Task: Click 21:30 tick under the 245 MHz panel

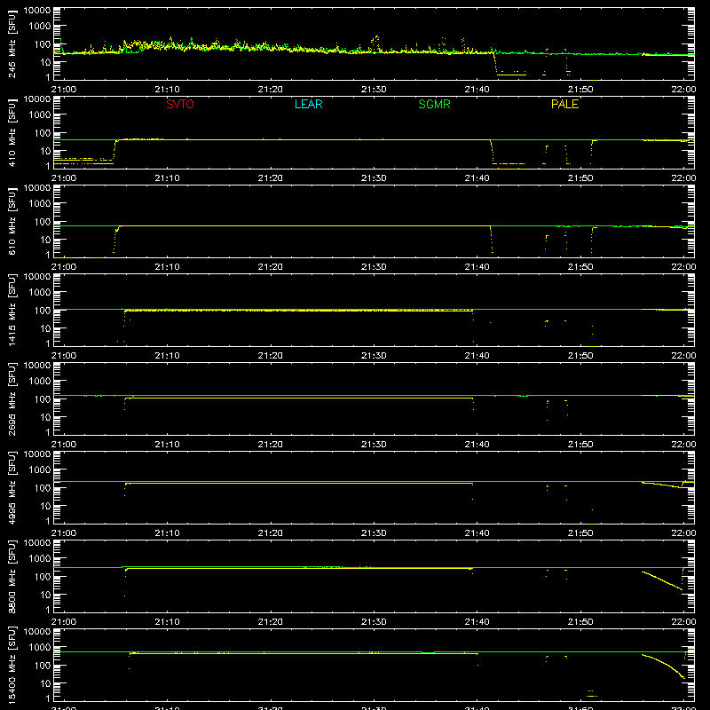Action: click(x=374, y=90)
